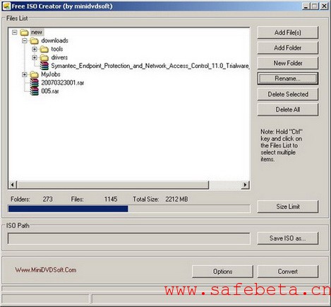Open the Options dialog
The width and height of the screenshot is (331, 307).
222,272
